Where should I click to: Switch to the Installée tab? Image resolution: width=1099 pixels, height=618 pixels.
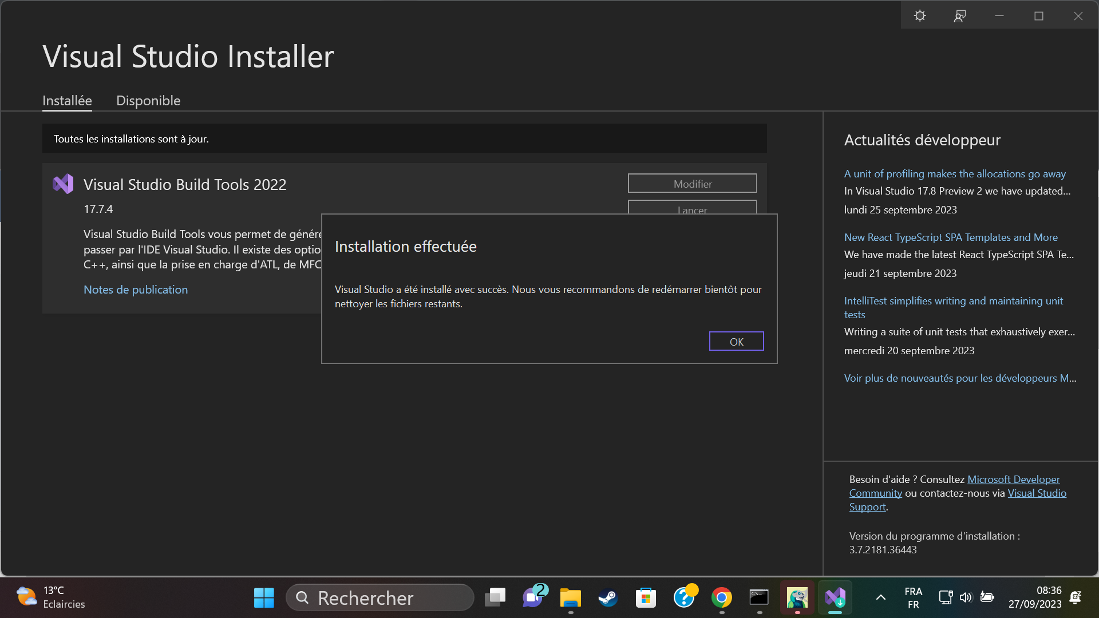tap(67, 101)
